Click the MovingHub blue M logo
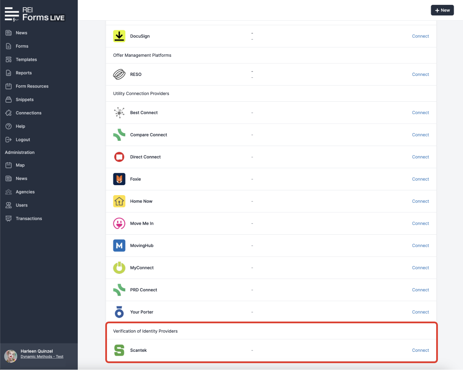 pos(119,246)
